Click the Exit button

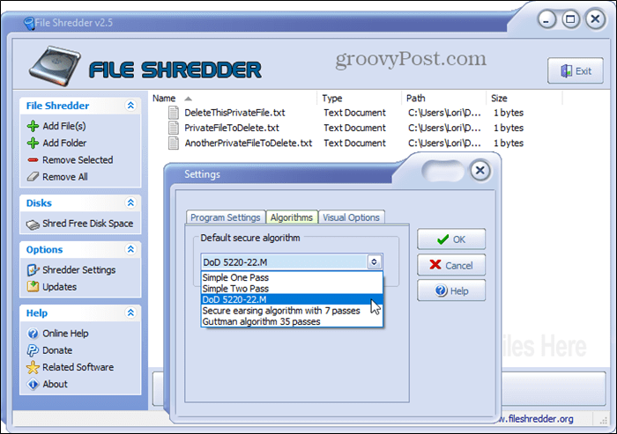tap(576, 71)
